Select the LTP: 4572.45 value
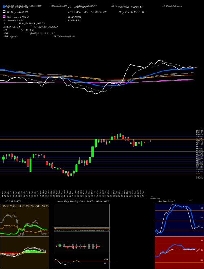The width and height of the screenshot is (204, 269). tap(78, 12)
